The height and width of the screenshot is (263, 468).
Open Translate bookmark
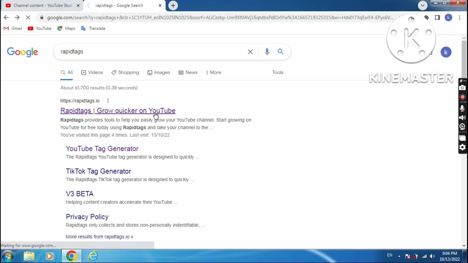click(93, 28)
